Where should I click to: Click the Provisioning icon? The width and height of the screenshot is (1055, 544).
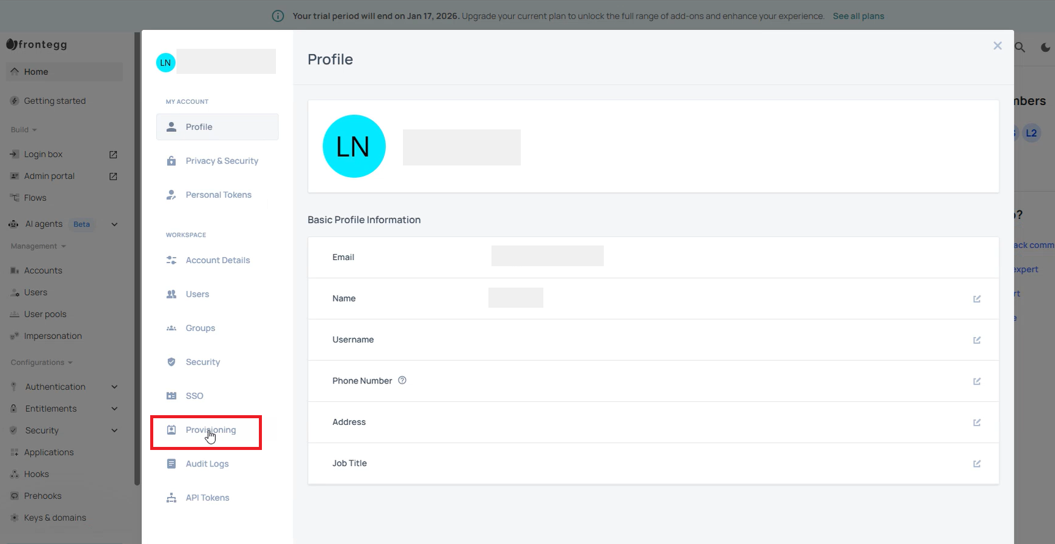tap(172, 430)
